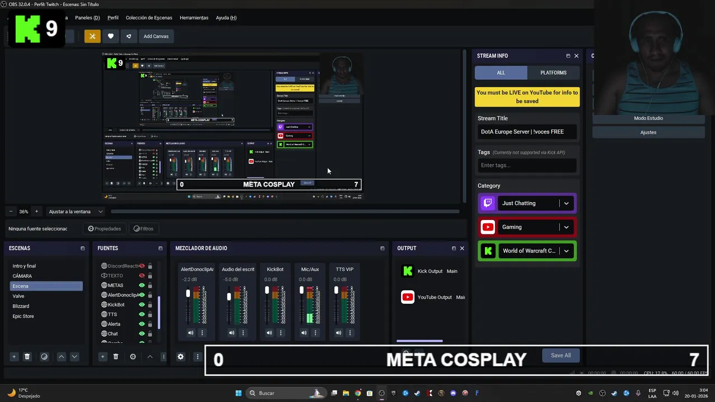Click Kick logo next to Kick Output

[x=408, y=271]
